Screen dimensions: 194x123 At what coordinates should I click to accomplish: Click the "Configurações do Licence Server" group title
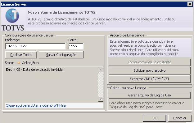tap(29, 35)
